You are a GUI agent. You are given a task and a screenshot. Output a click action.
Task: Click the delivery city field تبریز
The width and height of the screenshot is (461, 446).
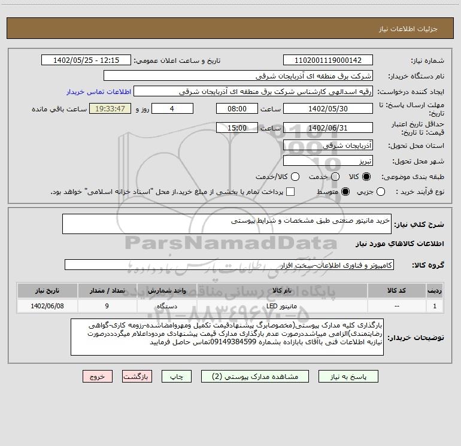pos(328,161)
